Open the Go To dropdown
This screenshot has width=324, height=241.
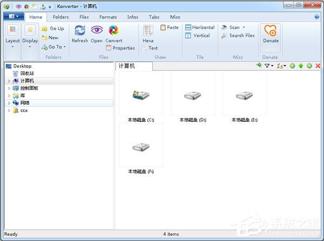point(53,47)
